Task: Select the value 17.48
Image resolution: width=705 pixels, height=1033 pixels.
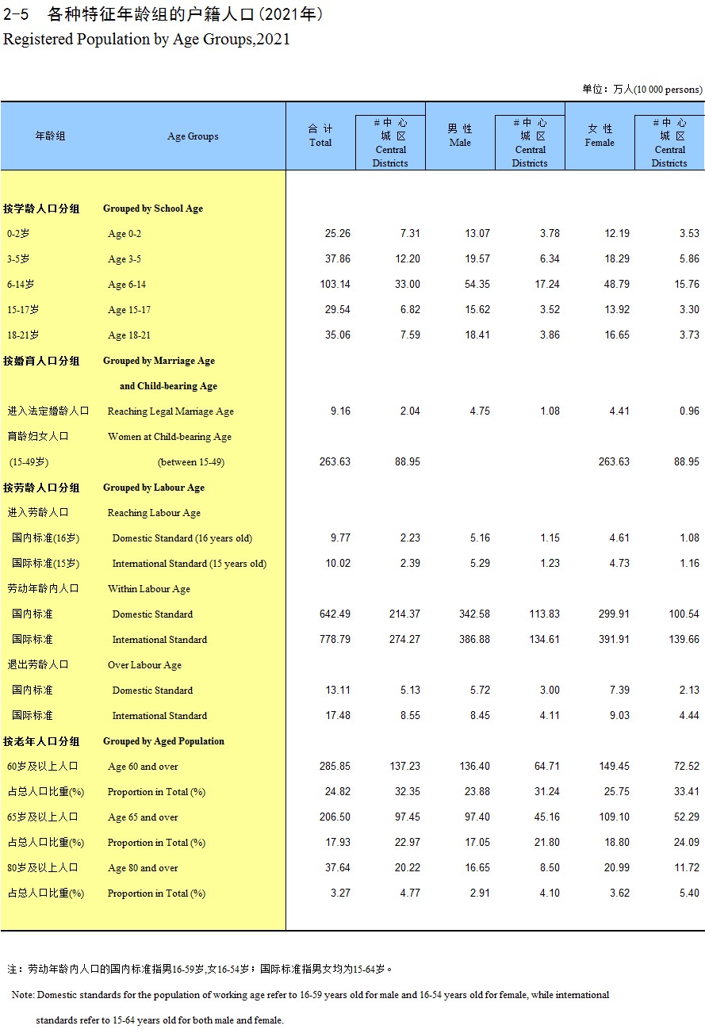Action: [x=338, y=716]
